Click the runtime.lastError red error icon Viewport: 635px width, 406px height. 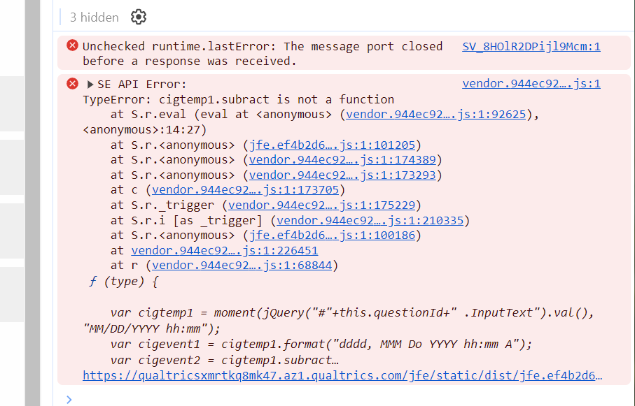[x=73, y=45]
